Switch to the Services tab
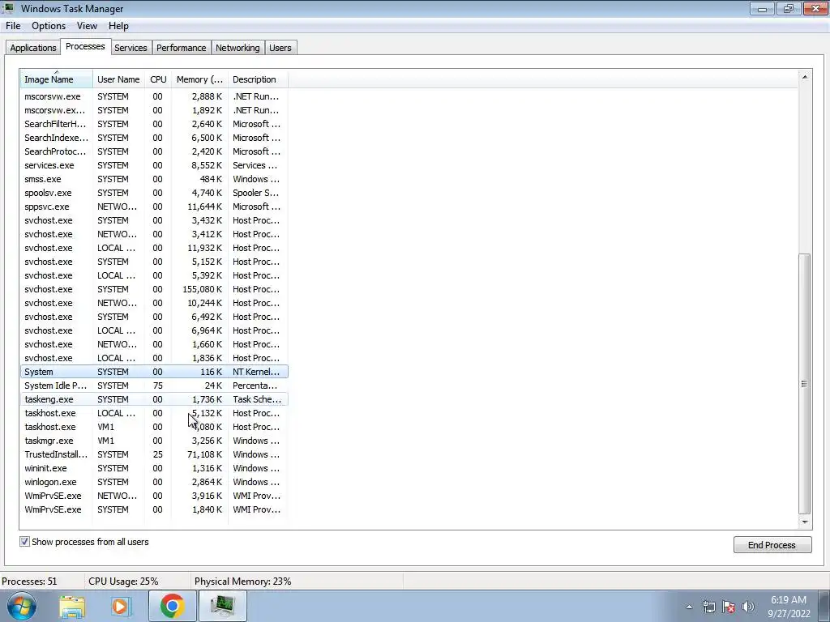Viewport: 830px width, 622px height. tap(130, 48)
